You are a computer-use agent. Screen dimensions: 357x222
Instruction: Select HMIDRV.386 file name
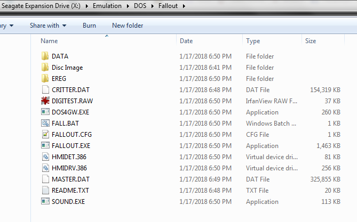click(x=69, y=168)
